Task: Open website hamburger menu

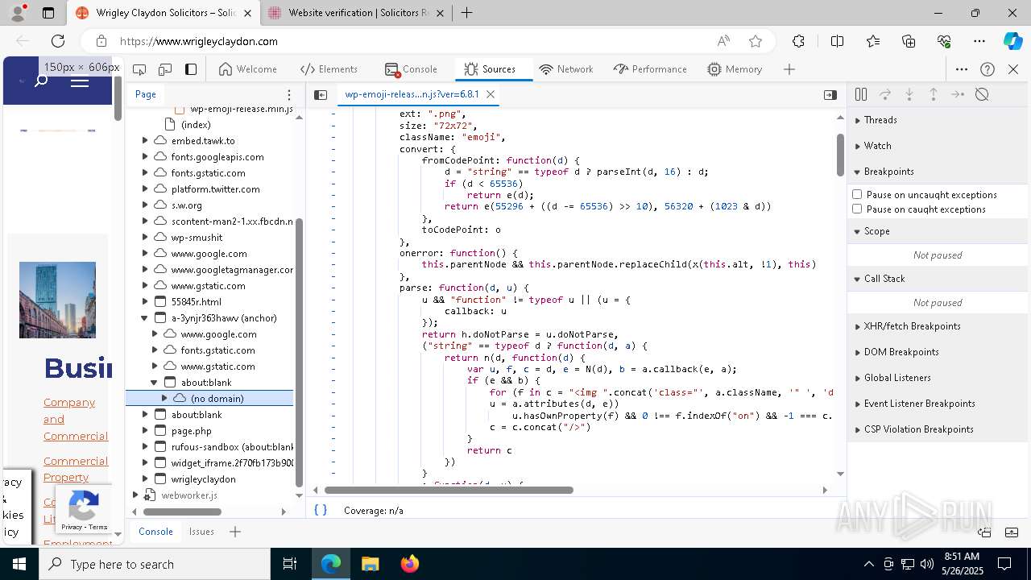Action: point(80,81)
